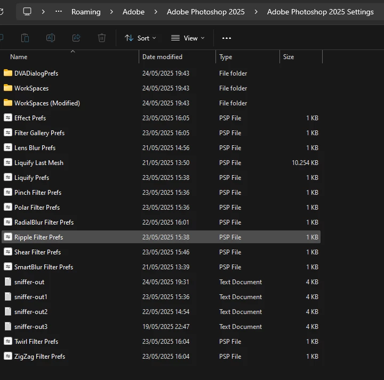Navigate to the Roaming breadcrumb folder

coord(86,12)
